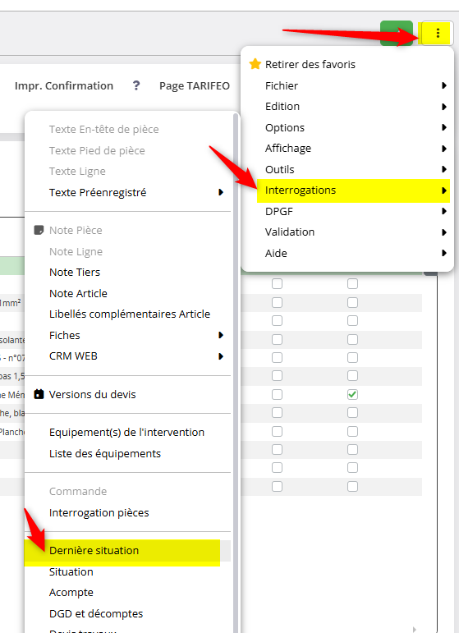
Task: Click the Note Pièce sticky note icon
Action: [39, 230]
